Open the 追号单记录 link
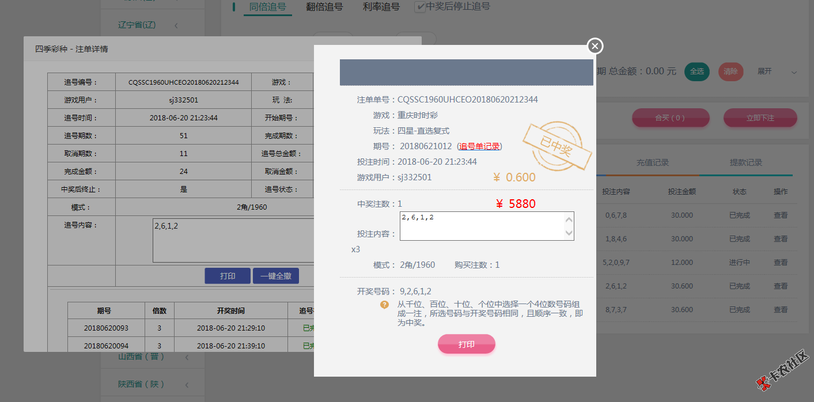Image resolution: width=814 pixels, height=402 pixels. tap(479, 146)
